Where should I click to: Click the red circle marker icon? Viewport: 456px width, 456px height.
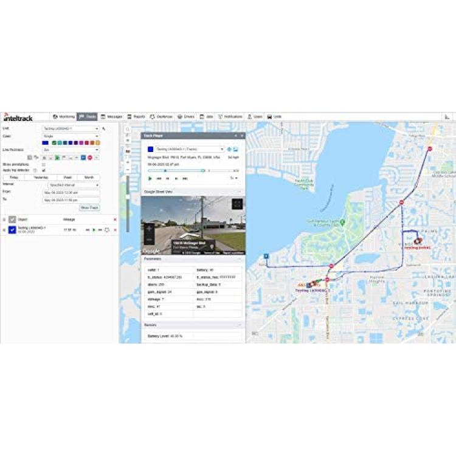pyautogui.click(x=89, y=157)
